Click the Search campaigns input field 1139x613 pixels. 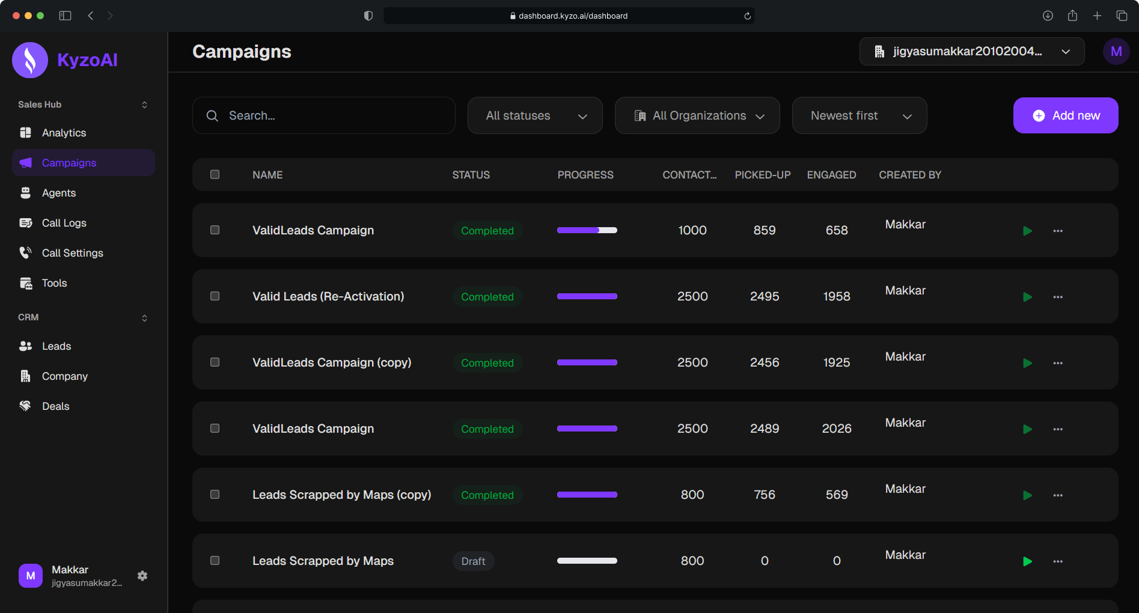[x=325, y=116]
